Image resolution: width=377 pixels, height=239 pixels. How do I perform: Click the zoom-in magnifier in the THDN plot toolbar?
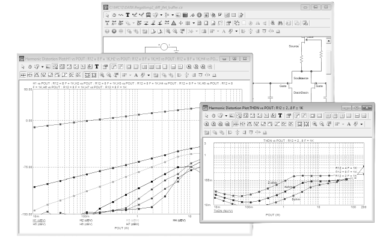[x=314, y=124]
